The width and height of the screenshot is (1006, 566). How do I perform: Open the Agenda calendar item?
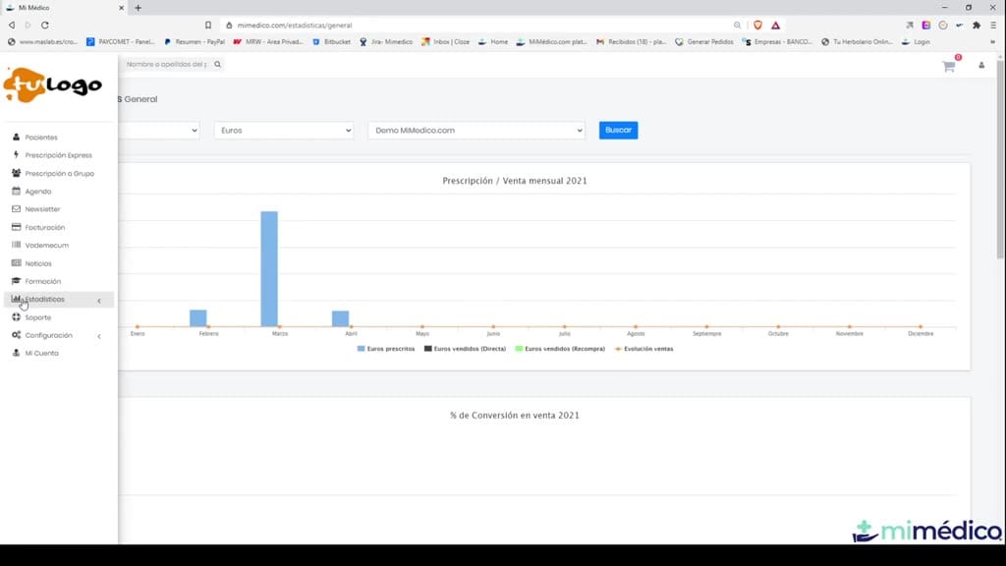[38, 192]
